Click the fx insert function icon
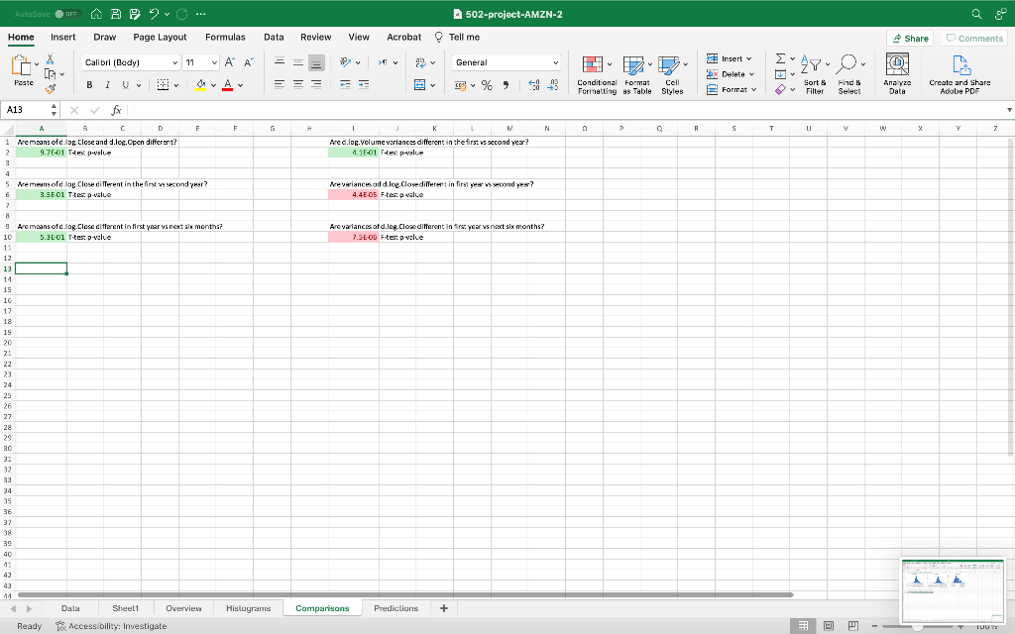Screen dimensions: 1015x634 (x=117, y=110)
